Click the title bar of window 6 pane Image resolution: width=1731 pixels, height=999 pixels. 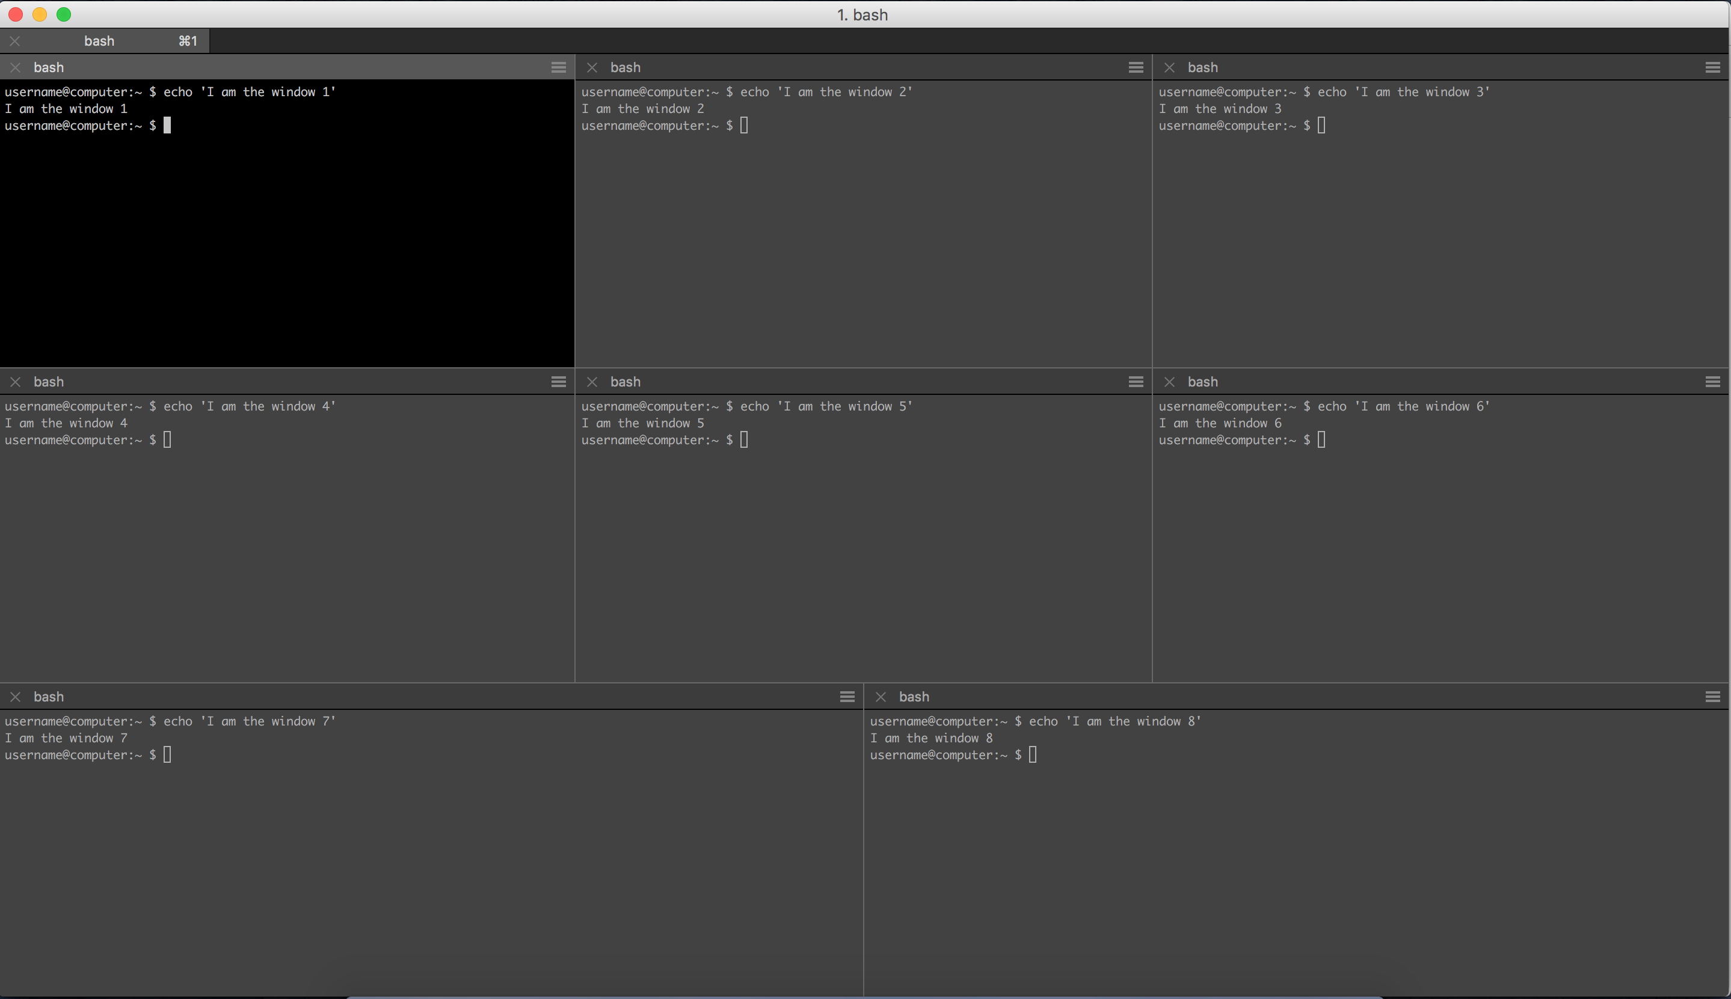click(1441, 382)
